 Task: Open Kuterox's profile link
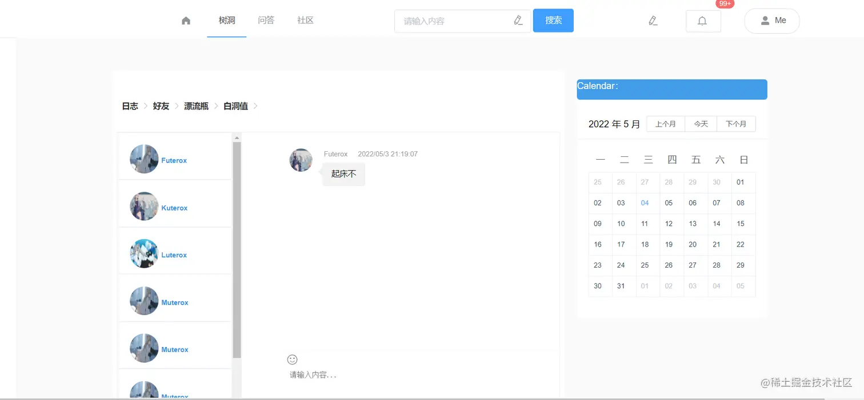pos(174,208)
